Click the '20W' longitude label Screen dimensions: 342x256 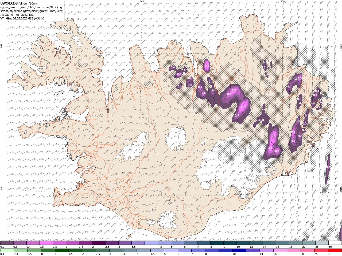pos(142,1)
